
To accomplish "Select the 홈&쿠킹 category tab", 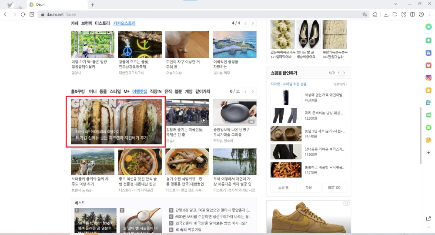I will (78, 91).
